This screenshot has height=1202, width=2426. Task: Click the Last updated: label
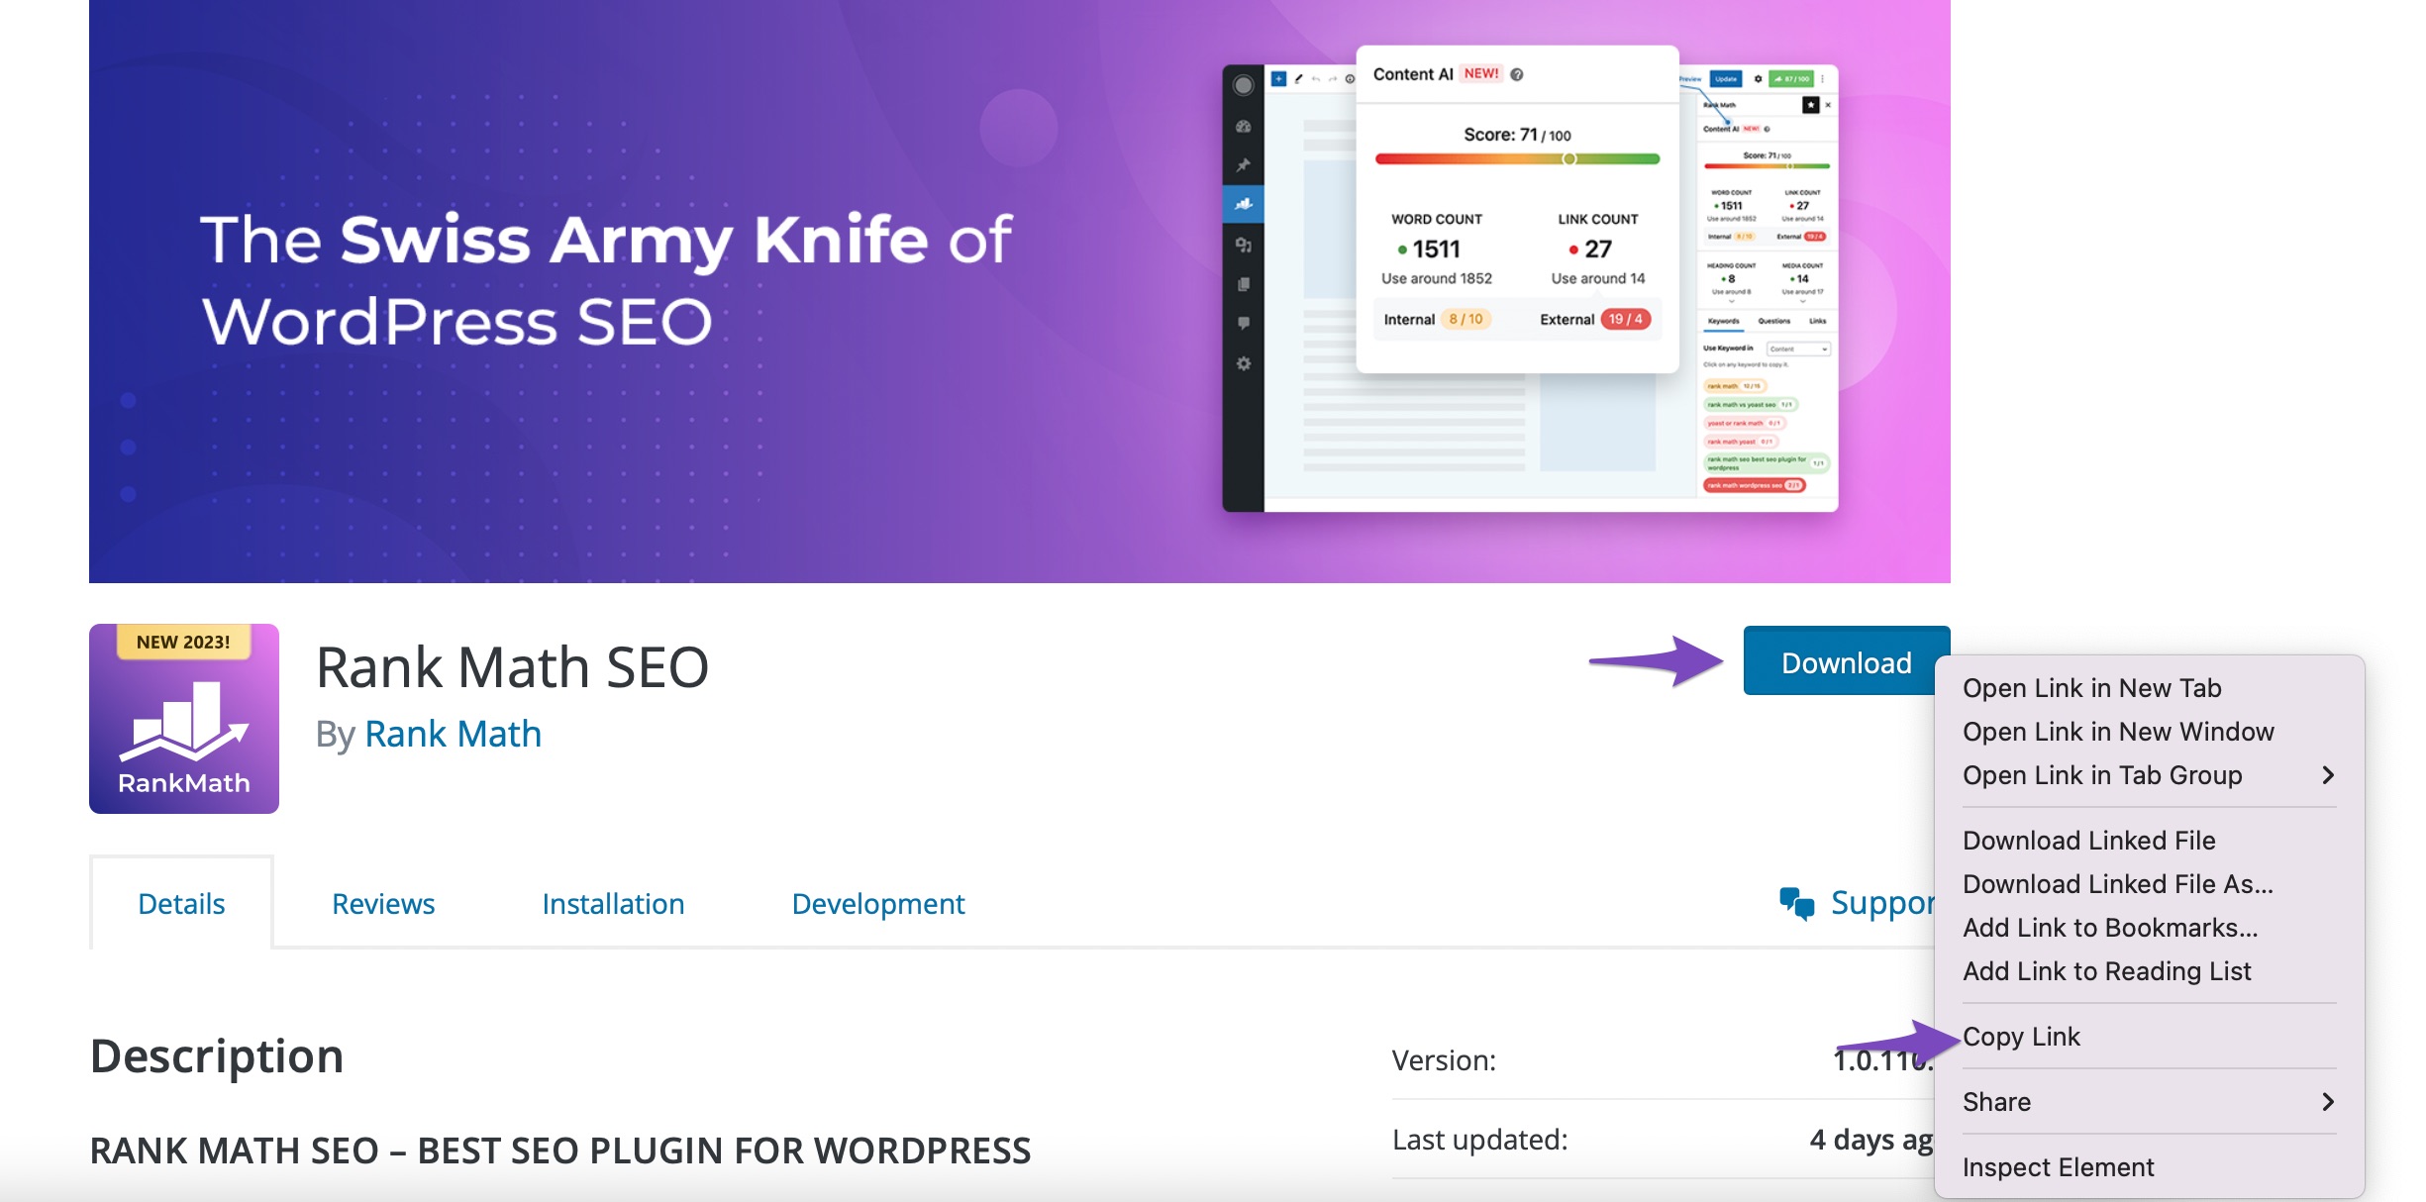coord(1479,1139)
